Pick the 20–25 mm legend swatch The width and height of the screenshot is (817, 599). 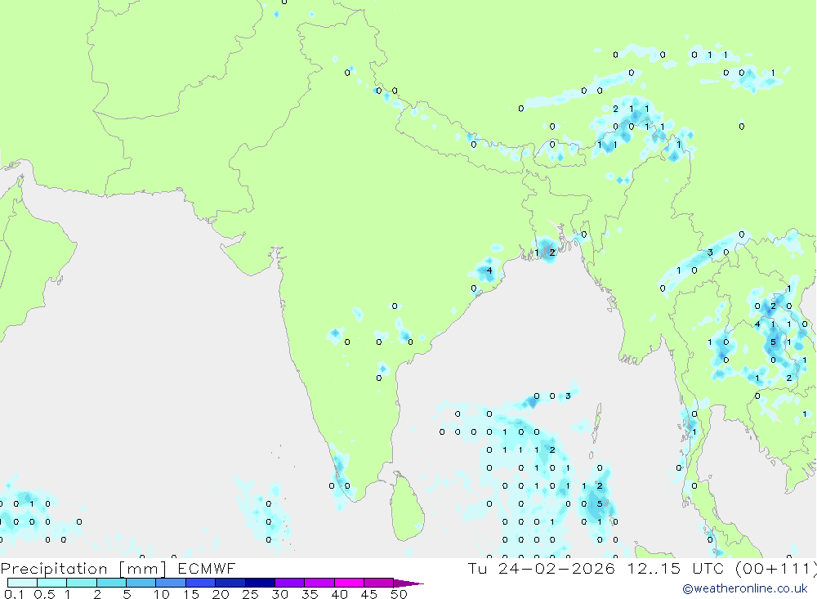(x=230, y=583)
